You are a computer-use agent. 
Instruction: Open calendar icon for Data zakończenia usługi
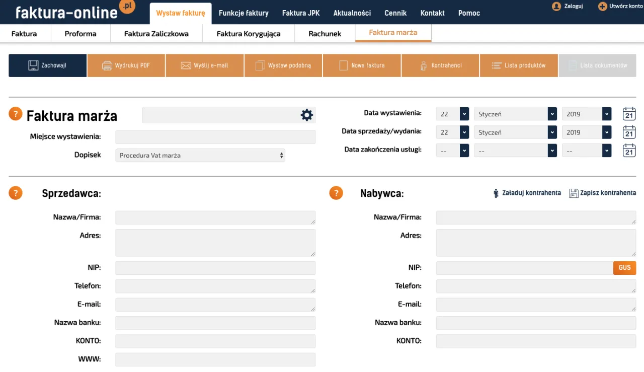(x=629, y=151)
